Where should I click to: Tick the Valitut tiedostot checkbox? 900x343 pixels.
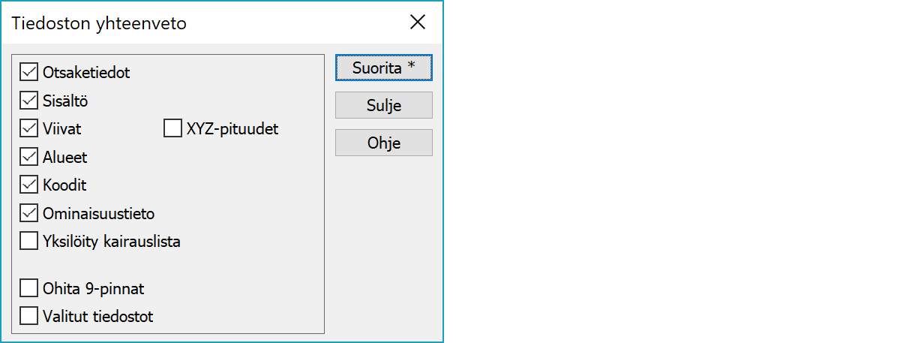[x=29, y=316]
